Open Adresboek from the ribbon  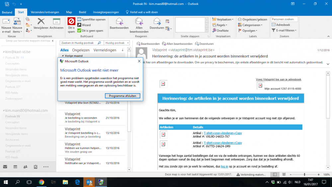pyautogui.click(x=281, y=25)
